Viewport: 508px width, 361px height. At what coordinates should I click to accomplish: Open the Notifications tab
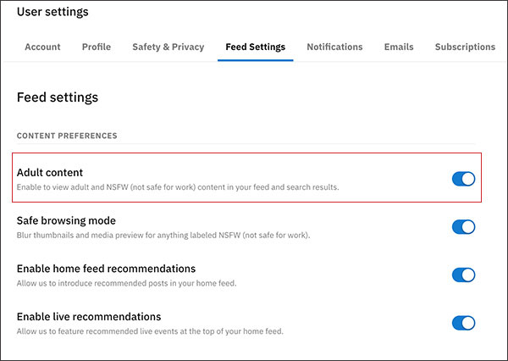[x=334, y=47]
